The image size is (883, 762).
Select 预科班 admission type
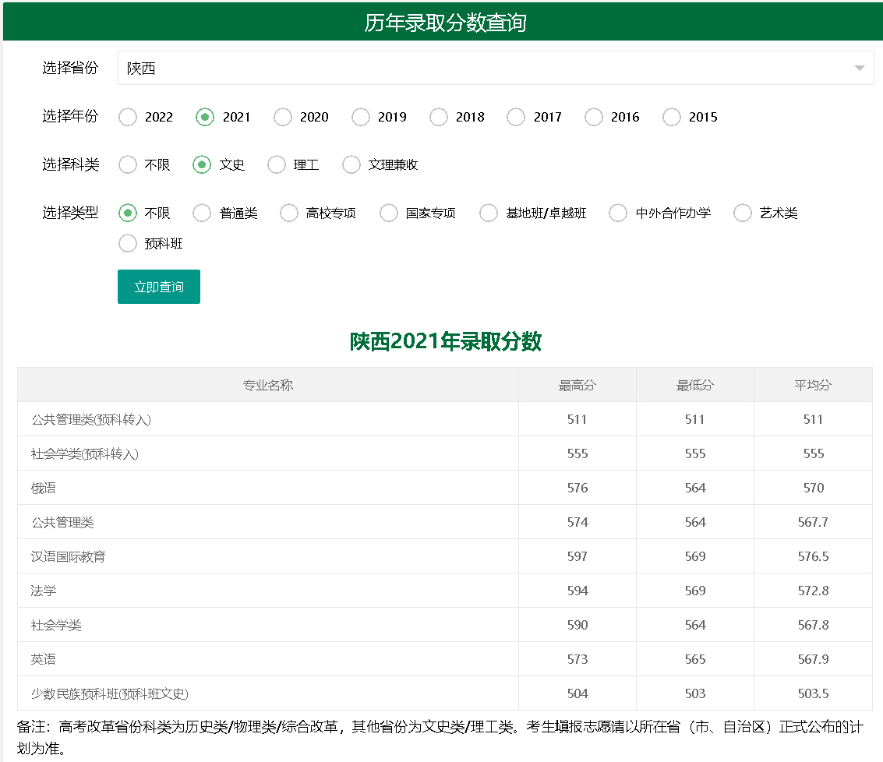coord(128,243)
